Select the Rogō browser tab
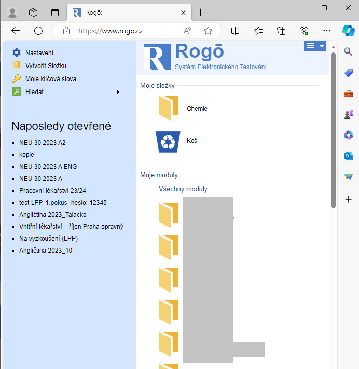 (129, 12)
